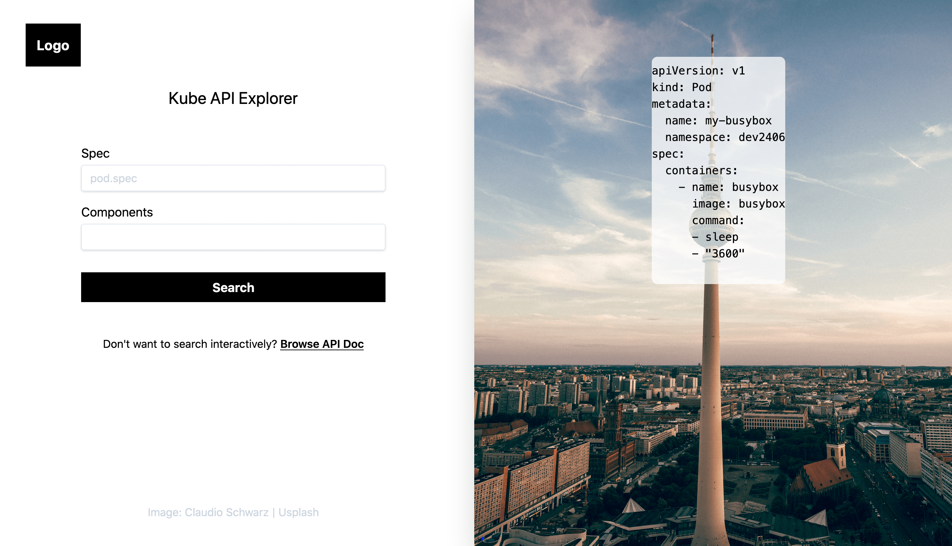Viewport: 952px width, 546px height.
Task: Click the containers: line in YAML
Action: click(x=701, y=170)
